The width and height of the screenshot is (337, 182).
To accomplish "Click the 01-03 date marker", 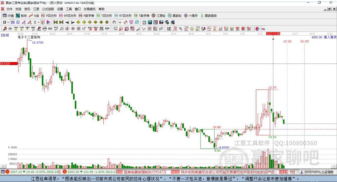I will click(x=304, y=41).
